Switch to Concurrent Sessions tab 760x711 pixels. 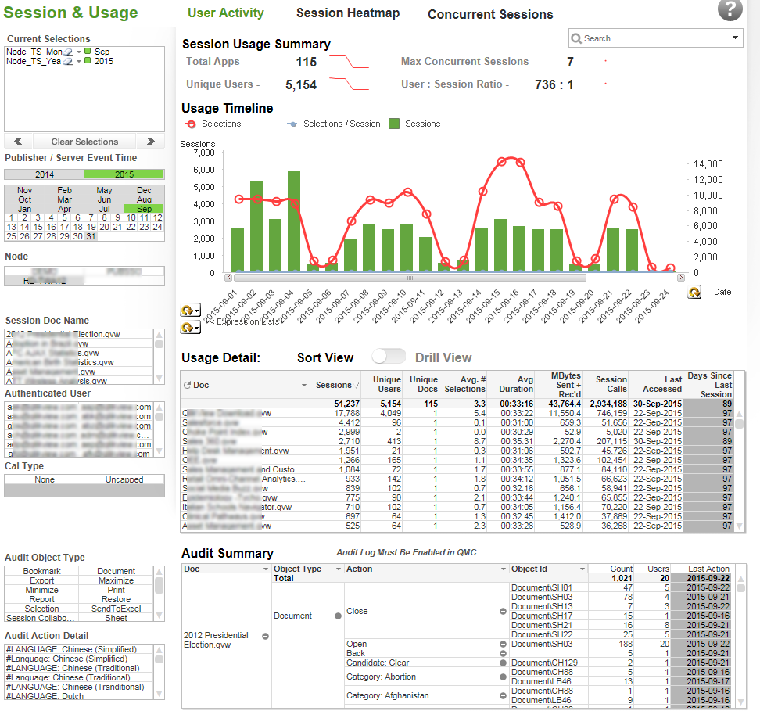tap(490, 14)
